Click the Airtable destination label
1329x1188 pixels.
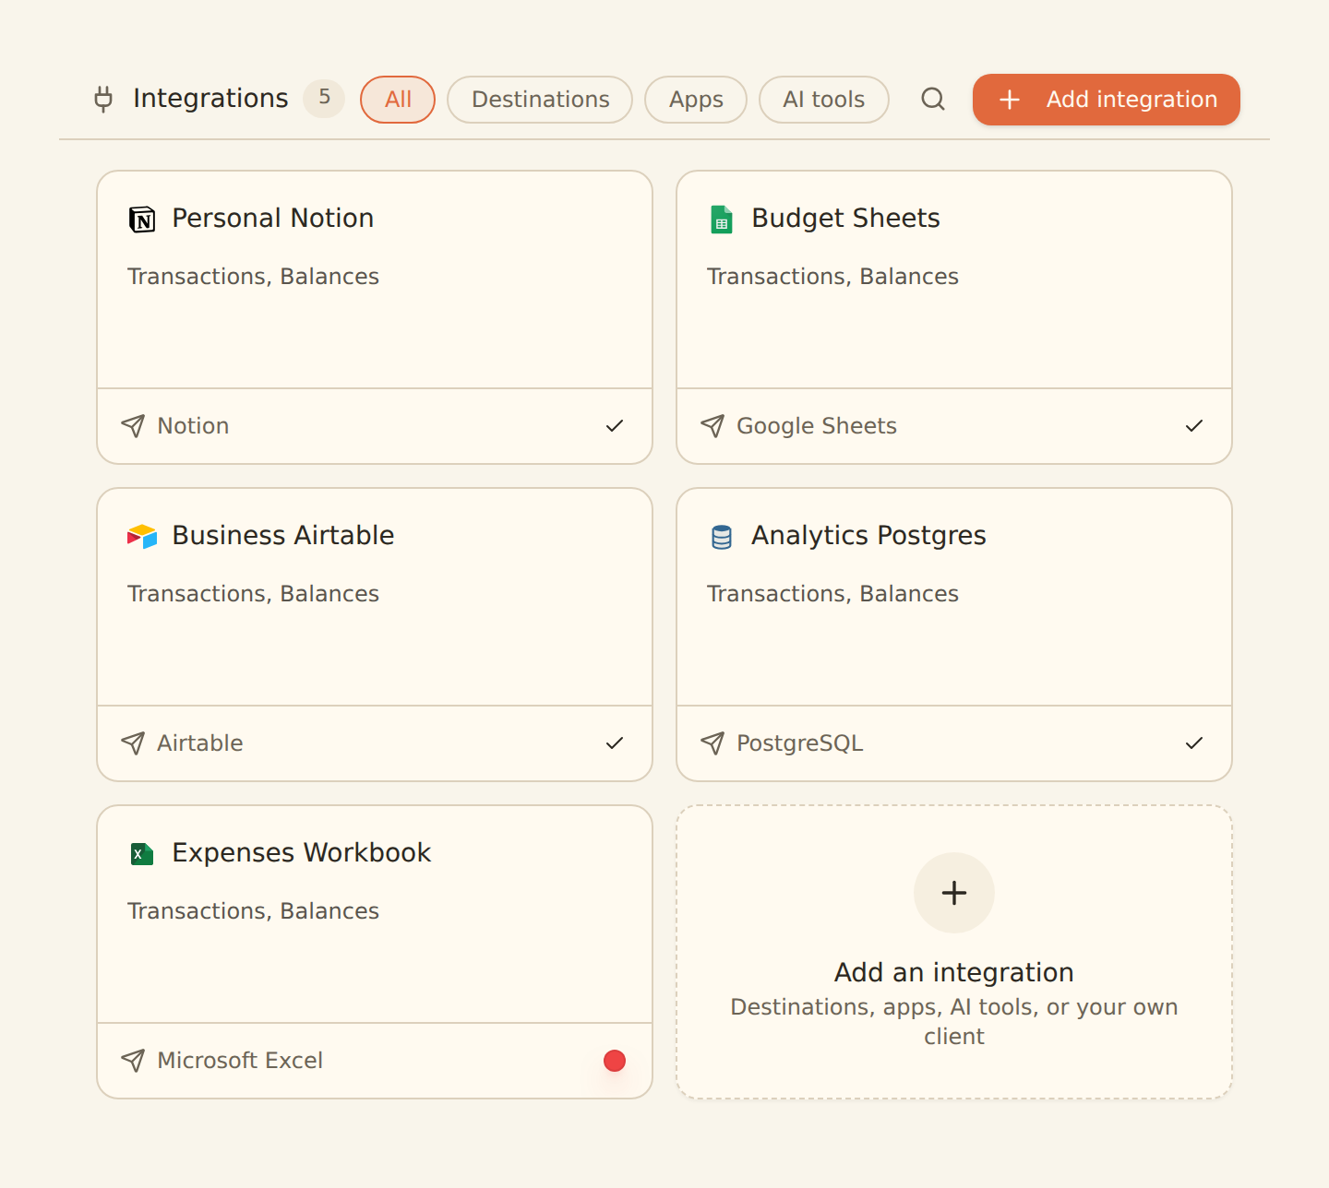point(200,743)
